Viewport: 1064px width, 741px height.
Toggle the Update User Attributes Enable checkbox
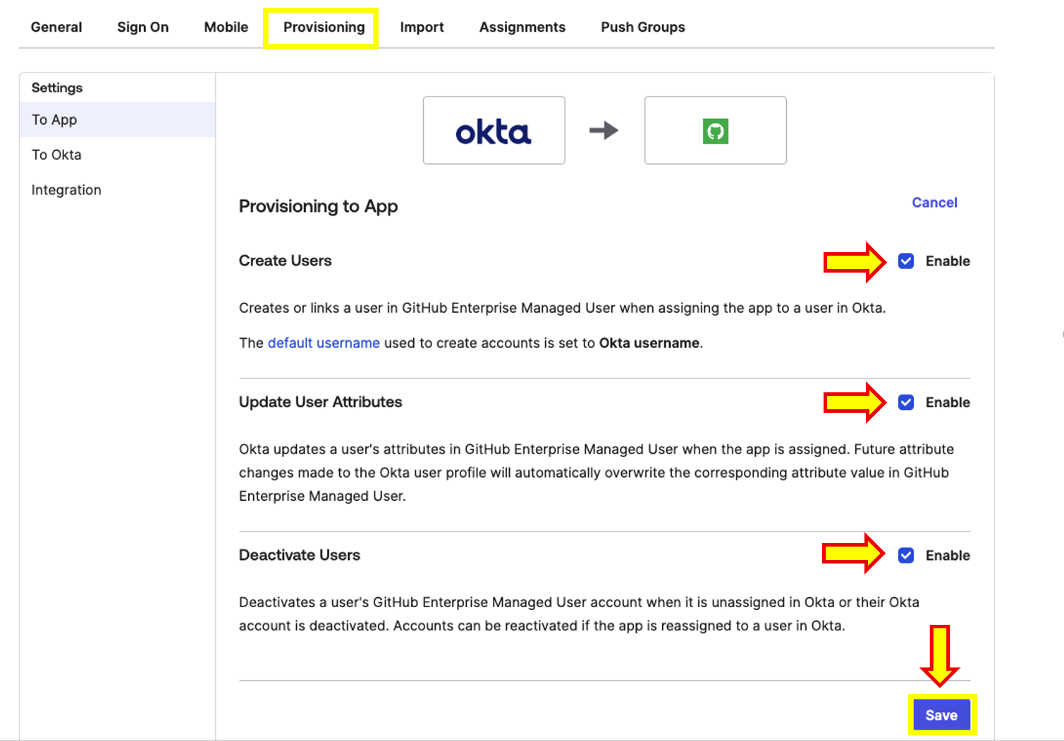point(906,402)
